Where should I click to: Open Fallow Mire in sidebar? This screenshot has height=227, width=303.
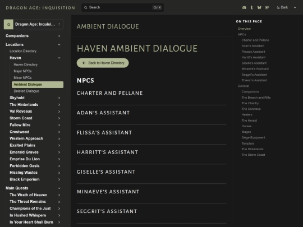(20, 125)
